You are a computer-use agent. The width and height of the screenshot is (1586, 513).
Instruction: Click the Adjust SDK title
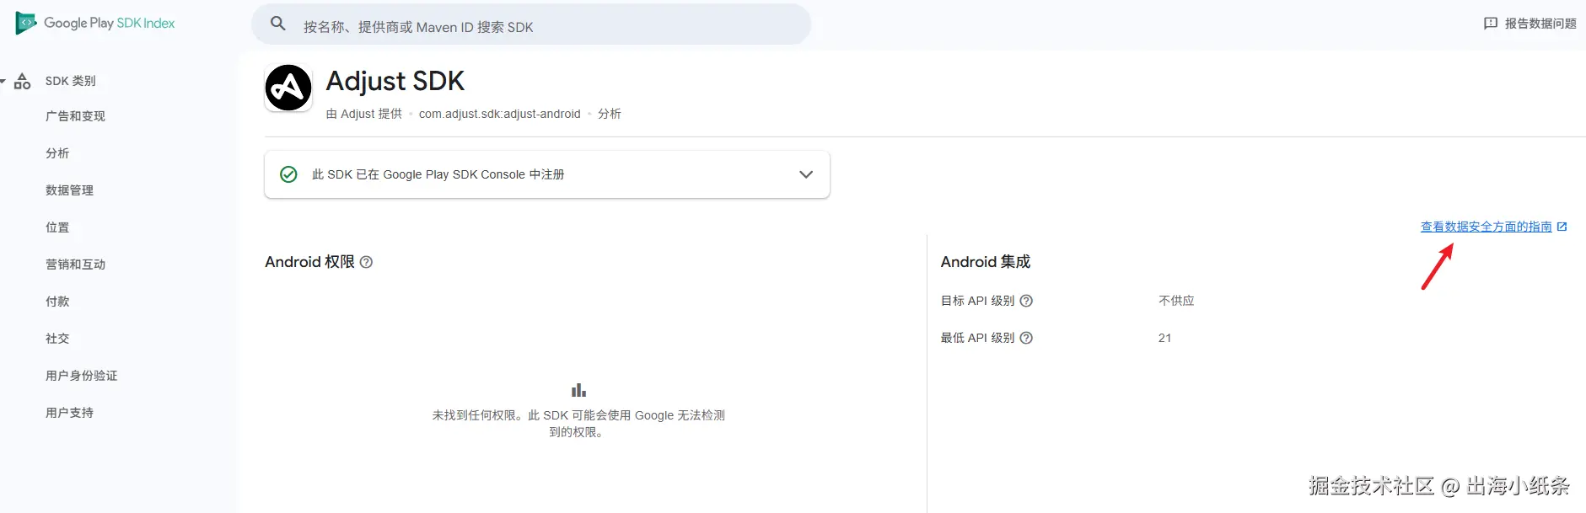(395, 81)
